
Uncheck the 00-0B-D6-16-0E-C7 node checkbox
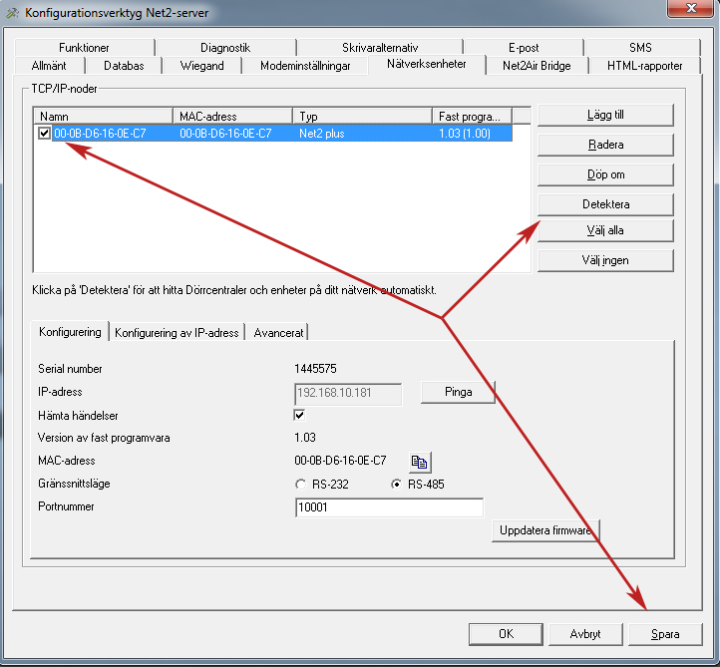tap(44, 134)
